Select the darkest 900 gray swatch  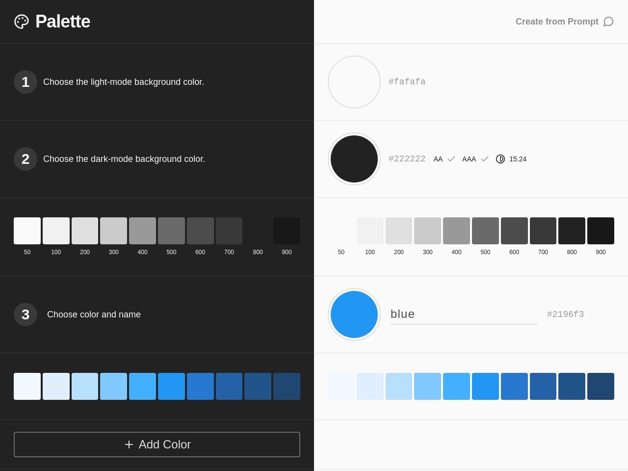pos(287,231)
